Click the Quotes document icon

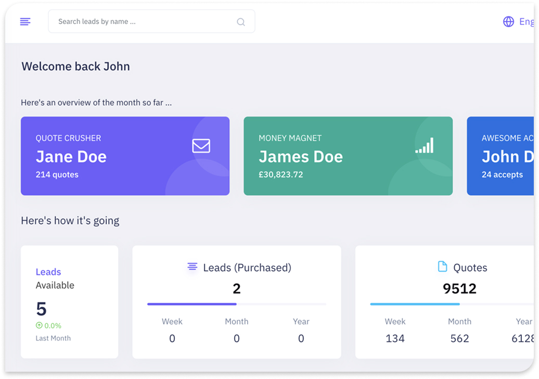442,267
